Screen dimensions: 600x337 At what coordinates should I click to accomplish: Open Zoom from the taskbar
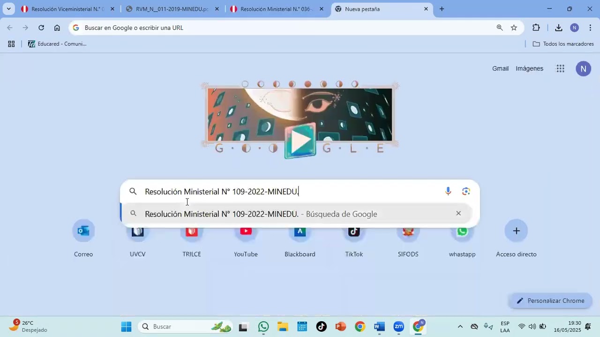[x=399, y=327]
